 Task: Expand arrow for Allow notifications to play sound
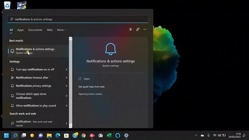point(67,105)
